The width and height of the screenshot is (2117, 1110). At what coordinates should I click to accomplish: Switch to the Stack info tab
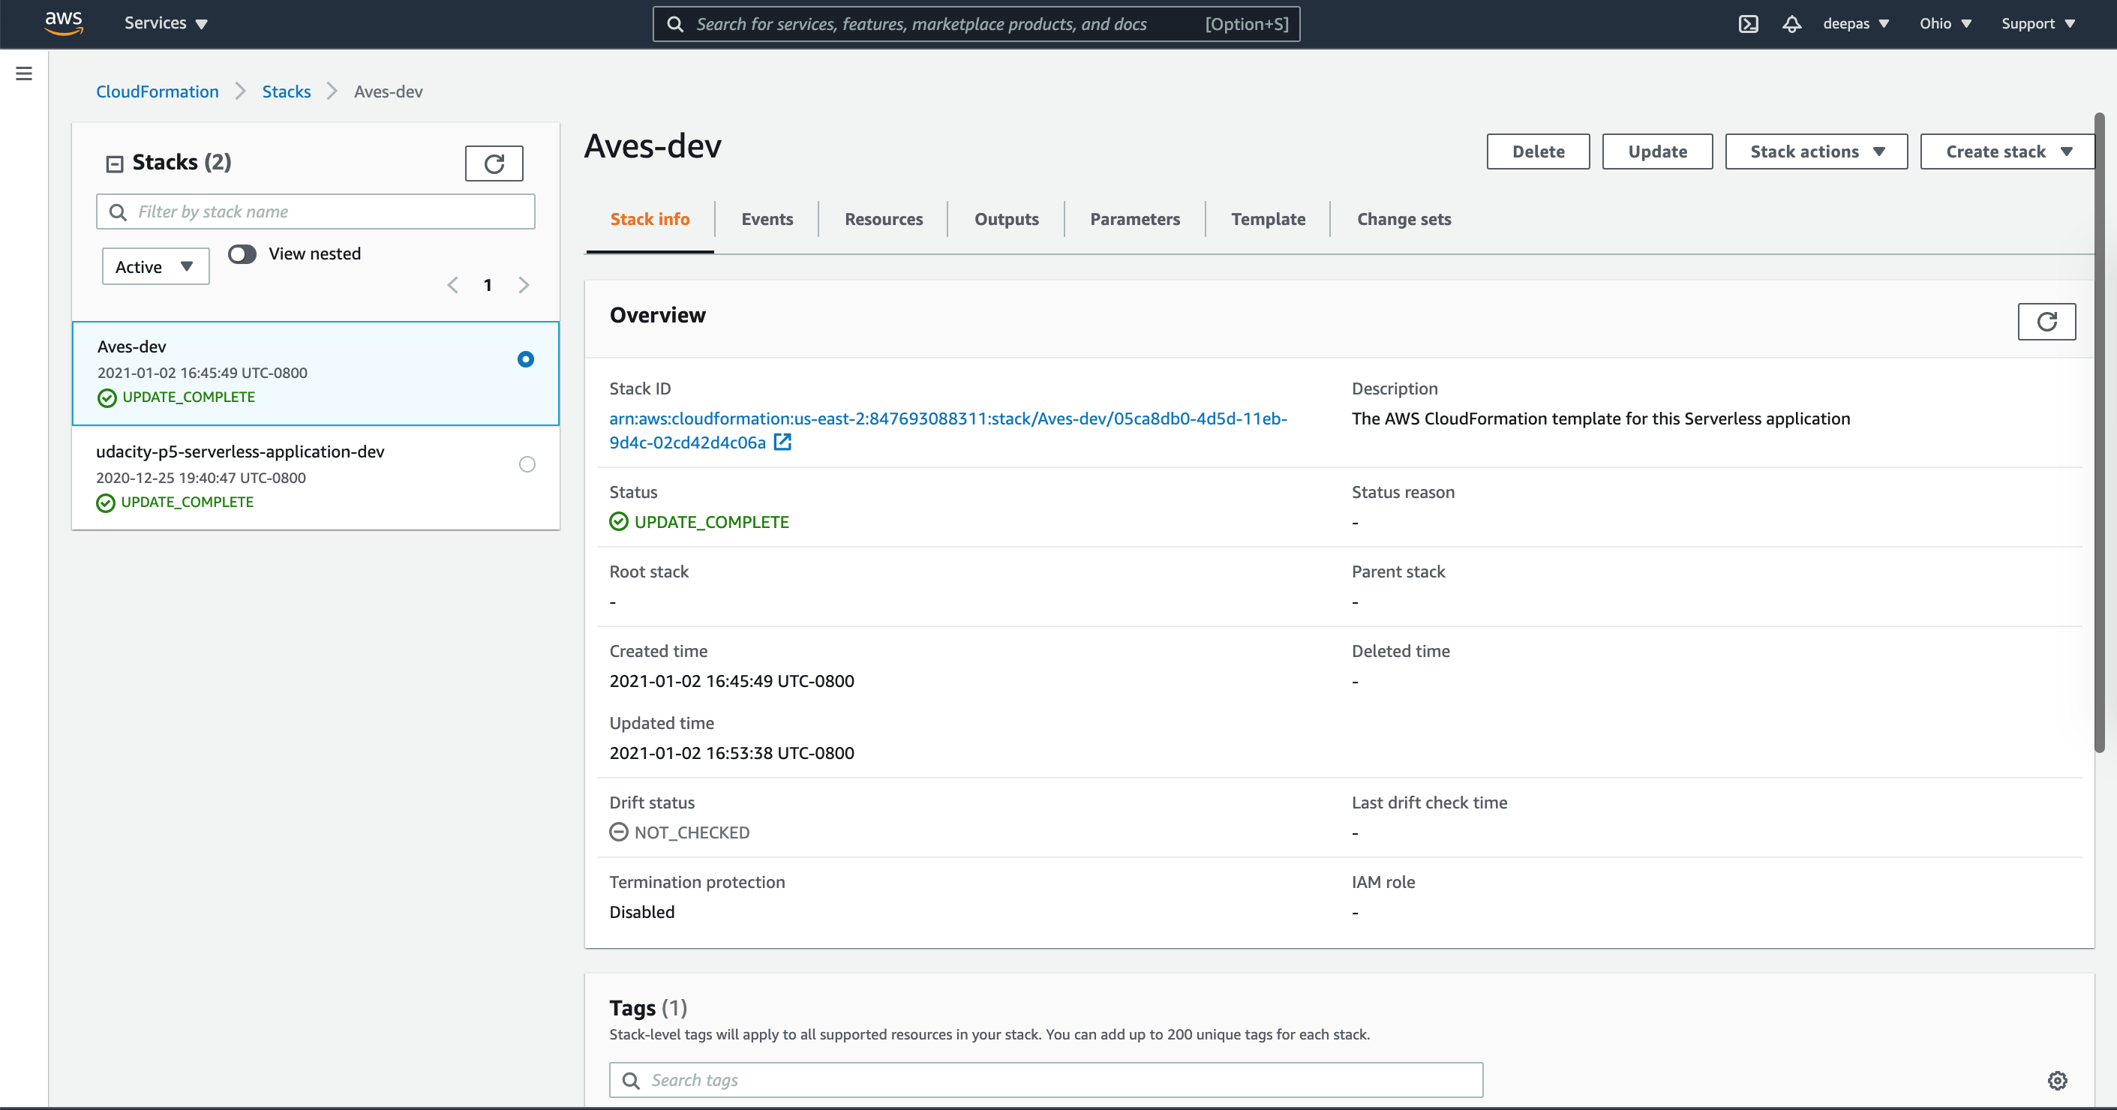click(x=649, y=218)
